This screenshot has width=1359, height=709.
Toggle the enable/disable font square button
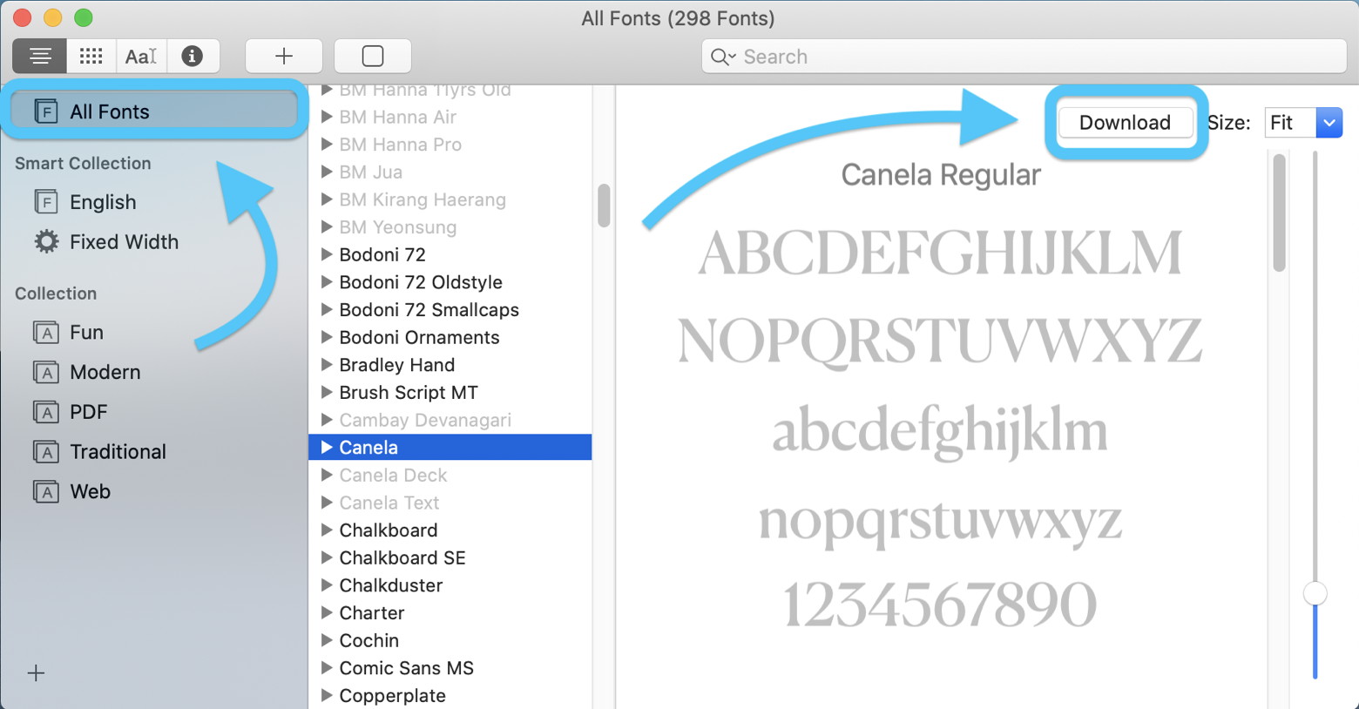coord(373,57)
